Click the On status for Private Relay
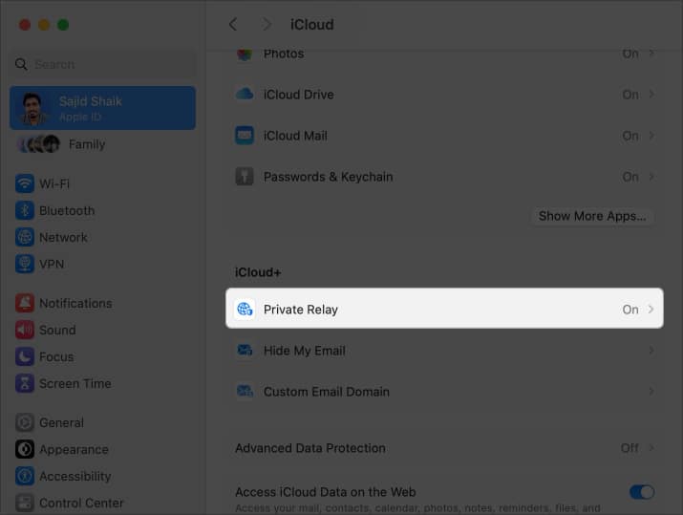This screenshot has width=683, height=515. [630, 310]
